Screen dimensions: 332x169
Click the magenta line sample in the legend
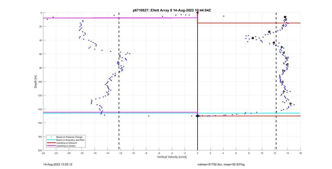51,145
